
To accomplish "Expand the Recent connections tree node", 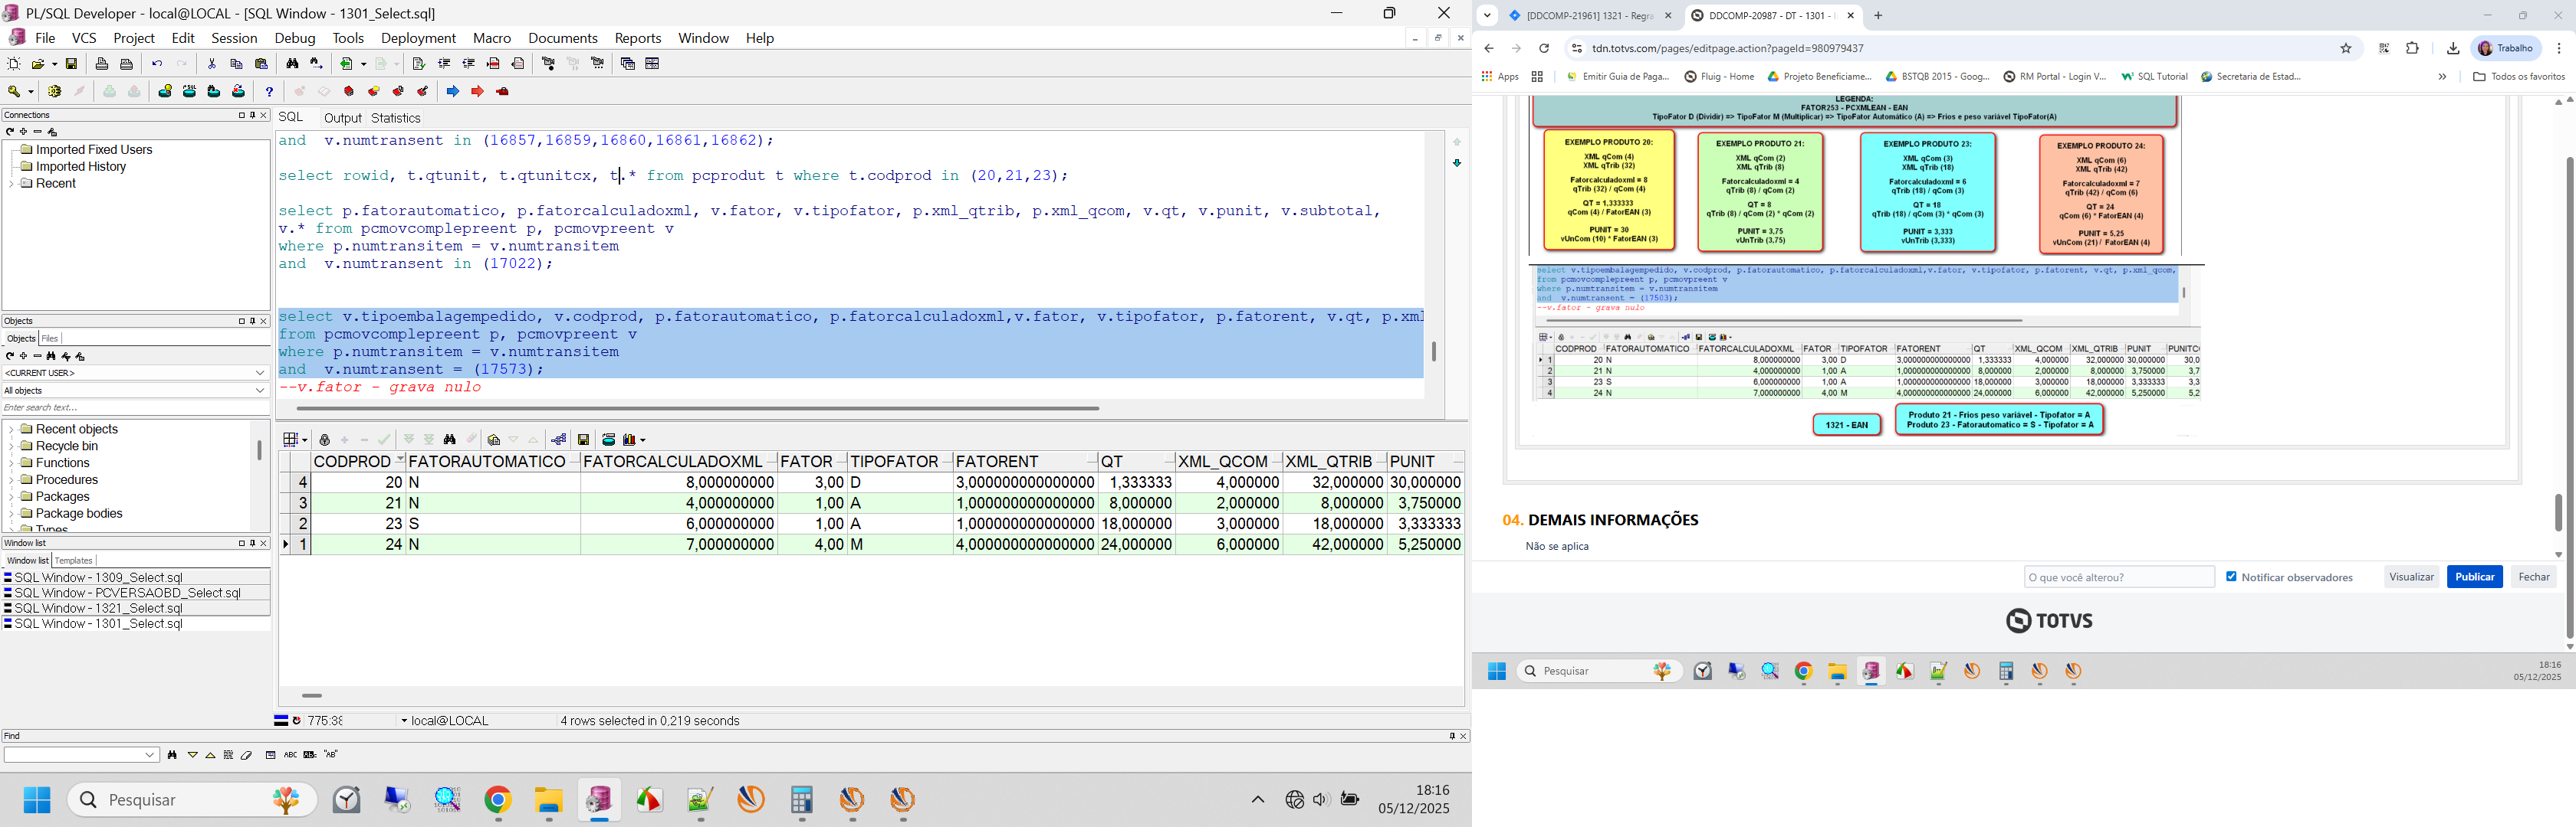I will [11, 184].
